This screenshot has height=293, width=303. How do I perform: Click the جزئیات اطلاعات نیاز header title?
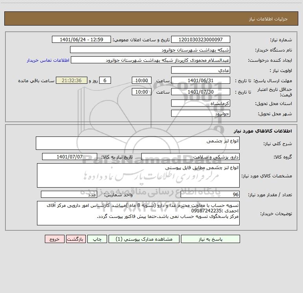268,19
